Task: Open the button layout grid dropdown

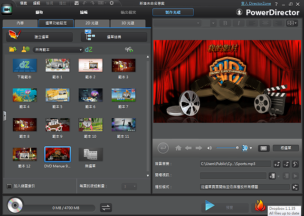Action: pyautogui.click(x=292, y=23)
